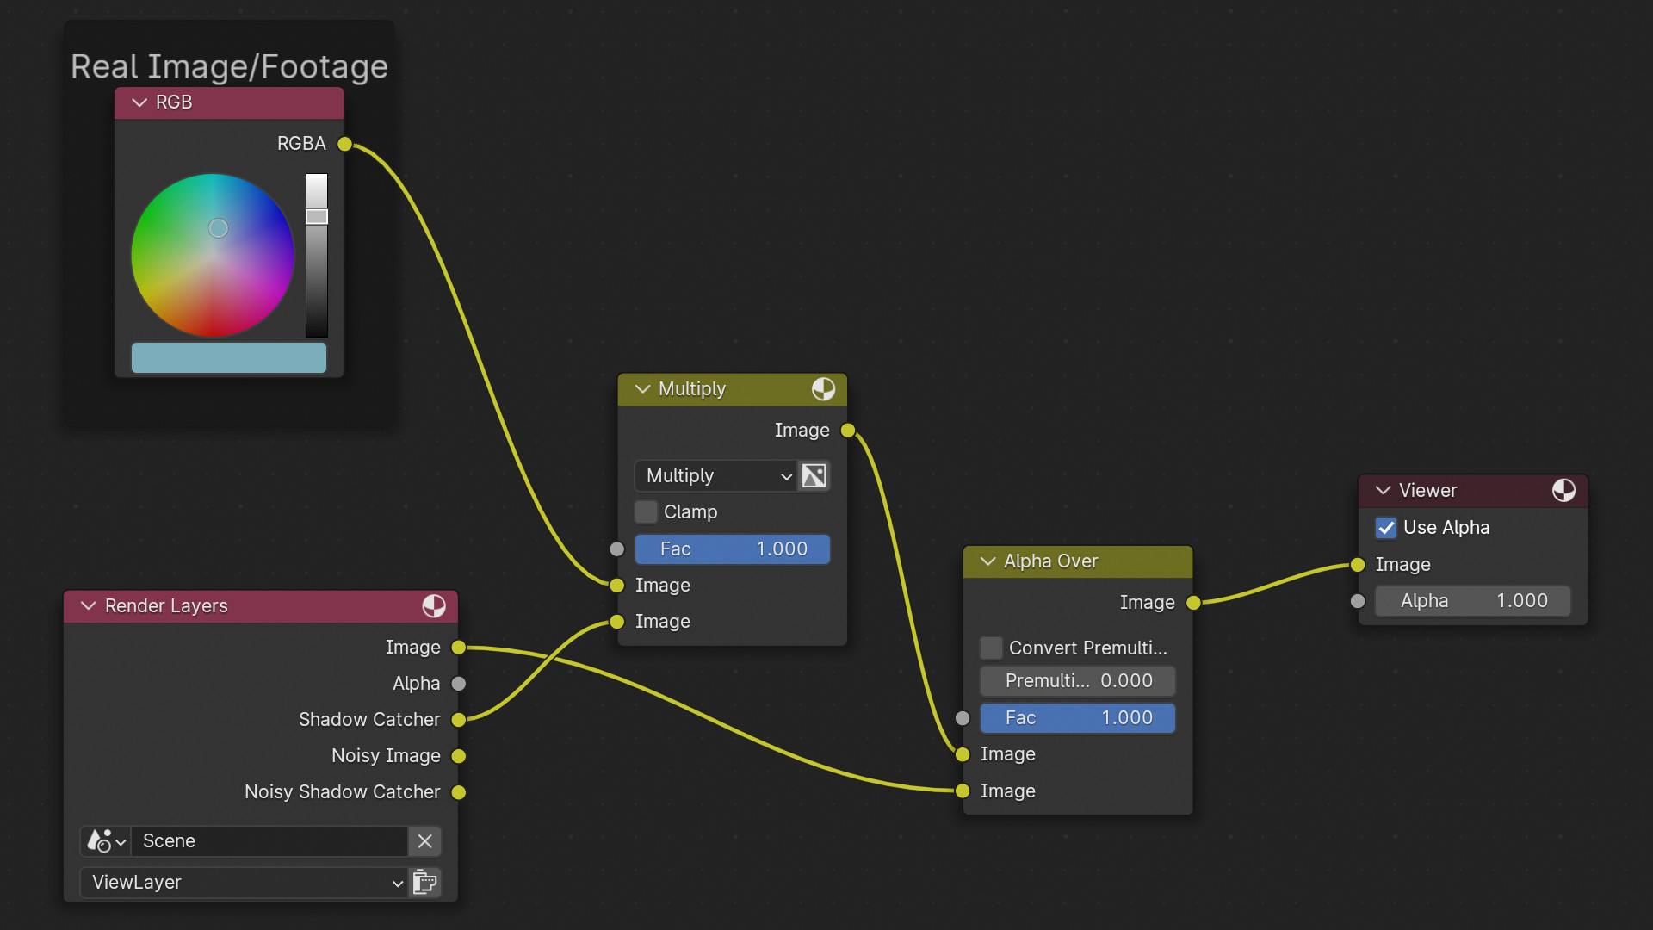Click the Multiply node preview sphere icon
This screenshot has height=930, width=1653.
tap(823, 389)
